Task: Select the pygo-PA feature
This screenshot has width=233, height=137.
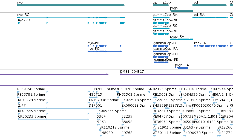Action: click(x=181, y=68)
